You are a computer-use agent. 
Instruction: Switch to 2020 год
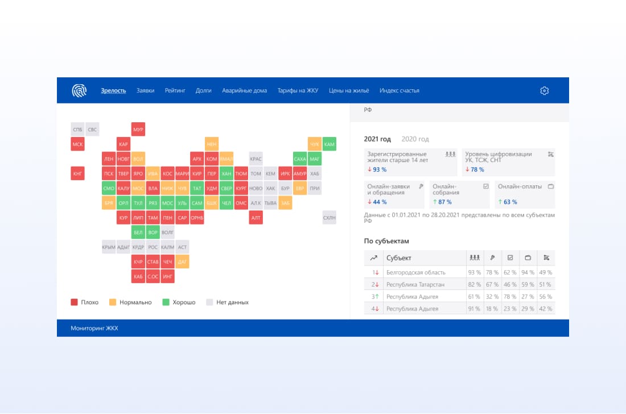tap(415, 139)
